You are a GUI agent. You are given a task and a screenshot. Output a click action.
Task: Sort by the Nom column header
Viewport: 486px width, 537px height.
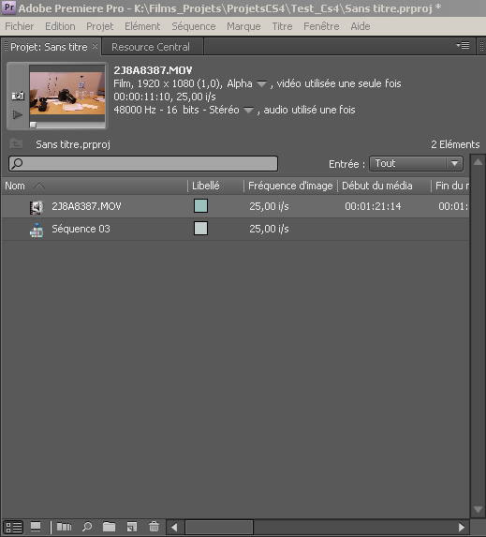pyautogui.click(x=15, y=186)
